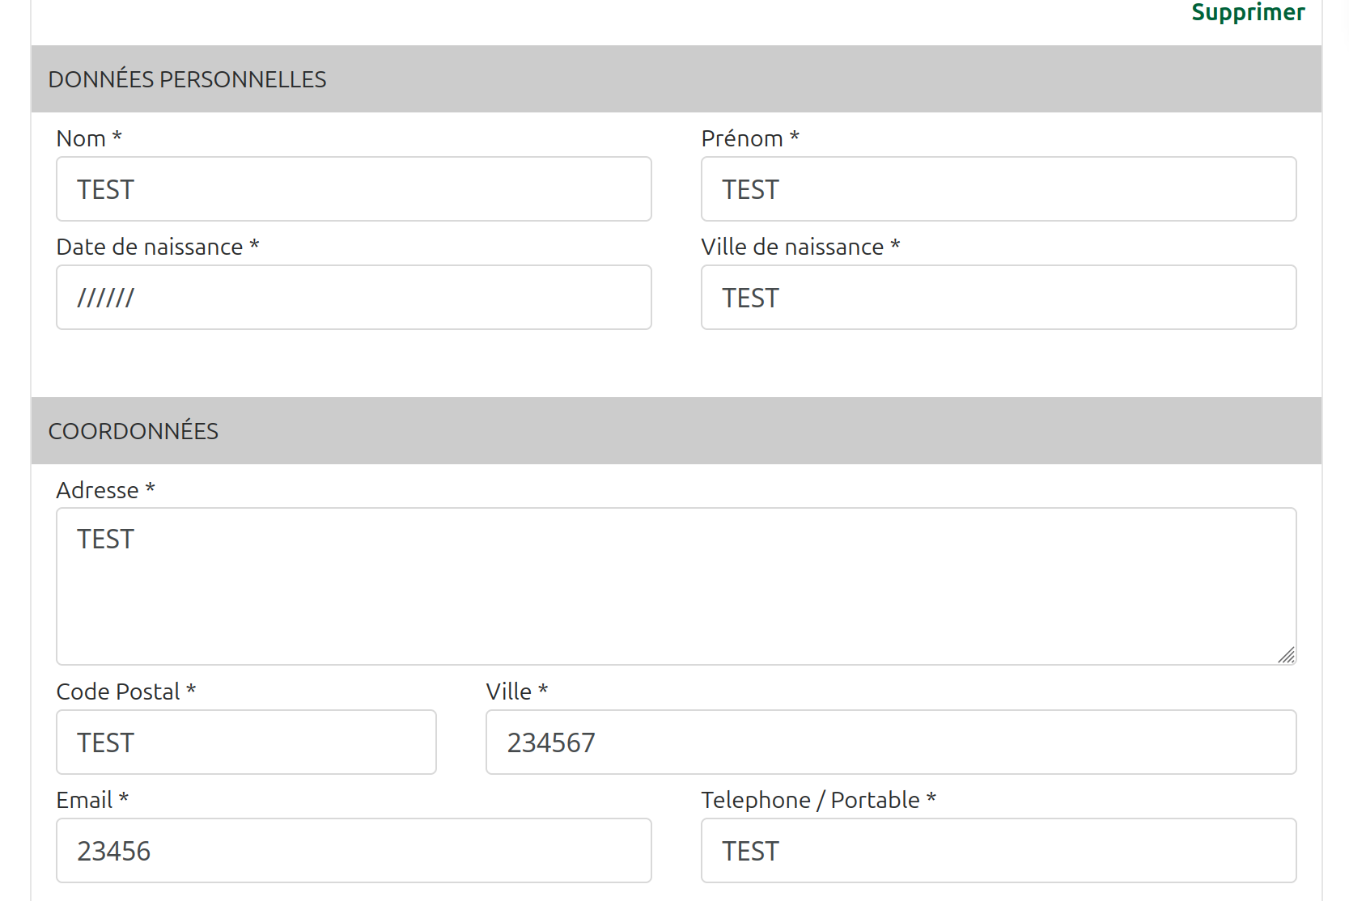Click inside the Adresse text area
1349x901 pixels.
click(x=676, y=586)
